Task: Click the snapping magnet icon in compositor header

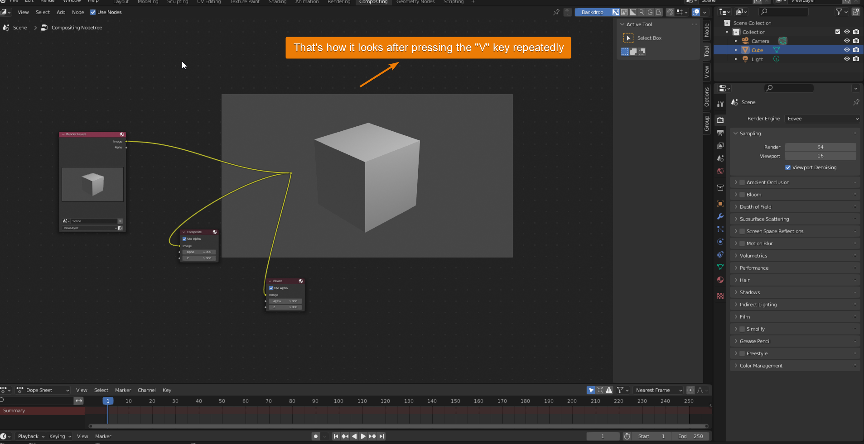Action: pyautogui.click(x=670, y=12)
